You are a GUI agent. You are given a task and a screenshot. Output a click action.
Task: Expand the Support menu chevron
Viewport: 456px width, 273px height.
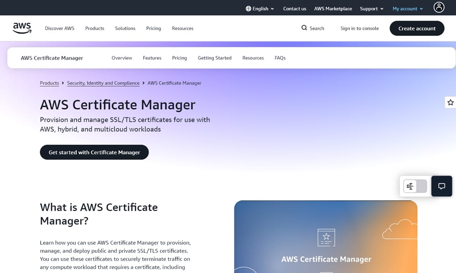pos(382,8)
